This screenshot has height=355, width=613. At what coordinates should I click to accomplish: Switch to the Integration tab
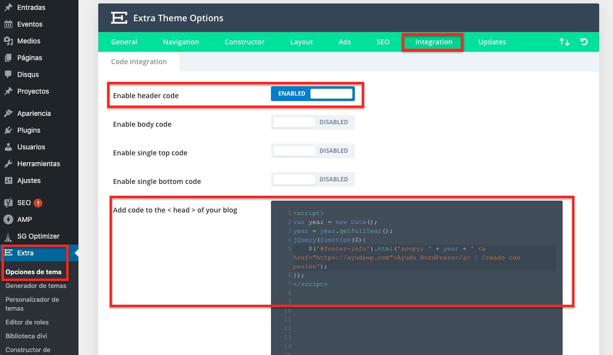pyautogui.click(x=433, y=42)
